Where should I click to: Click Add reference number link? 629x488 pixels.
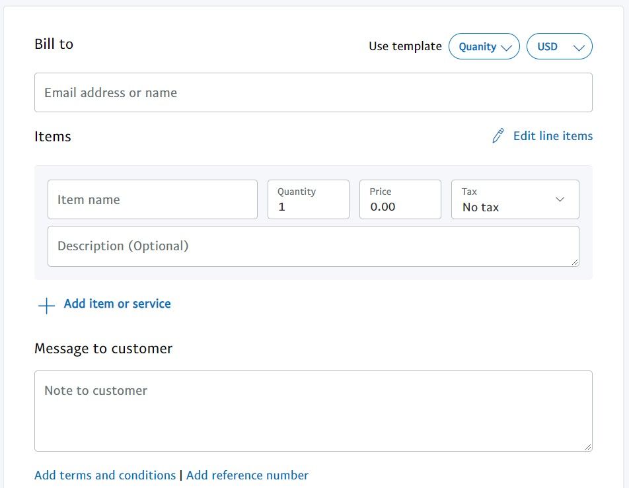point(247,475)
